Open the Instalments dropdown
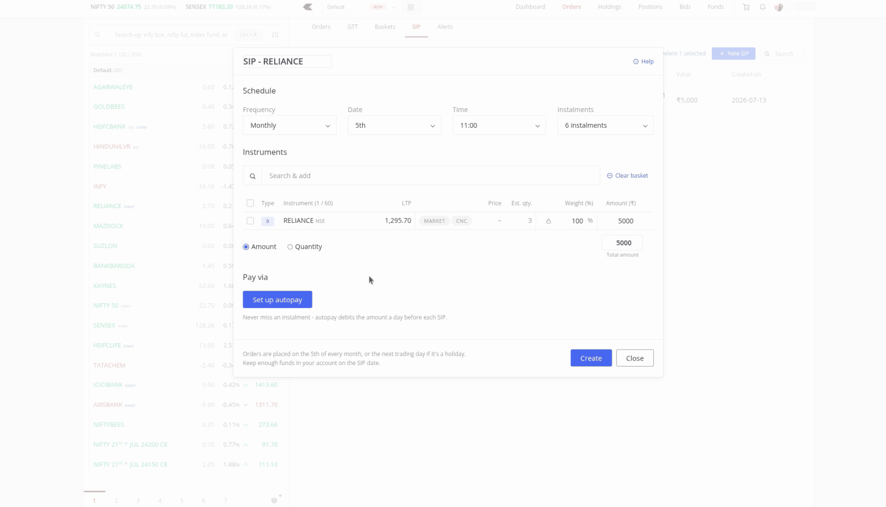886x507 pixels. pos(605,126)
